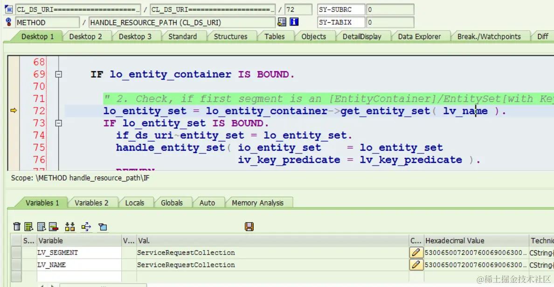This screenshot has width=554, height=287.
Task: Click the program source icon beside CL_DS_URI field
Action: 8,9
